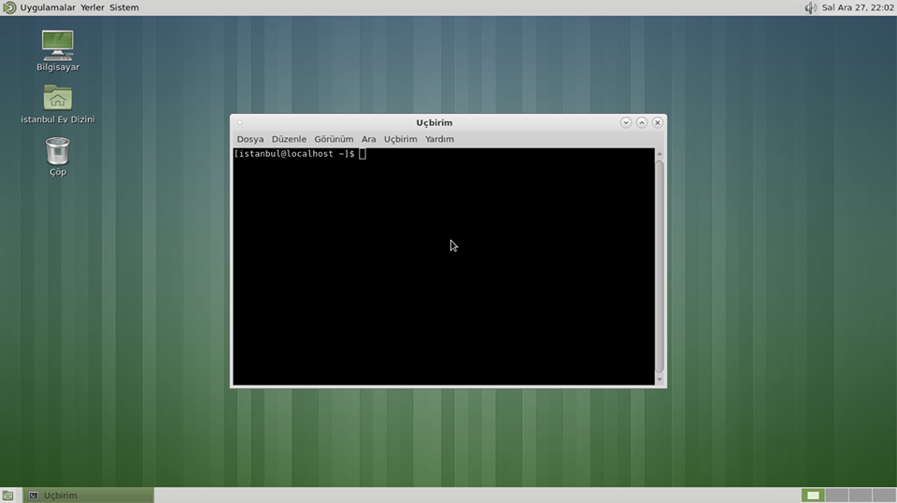Image resolution: width=897 pixels, height=503 pixels.
Task: Open the Ara menu in Uçbirim
Action: [x=368, y=139]
